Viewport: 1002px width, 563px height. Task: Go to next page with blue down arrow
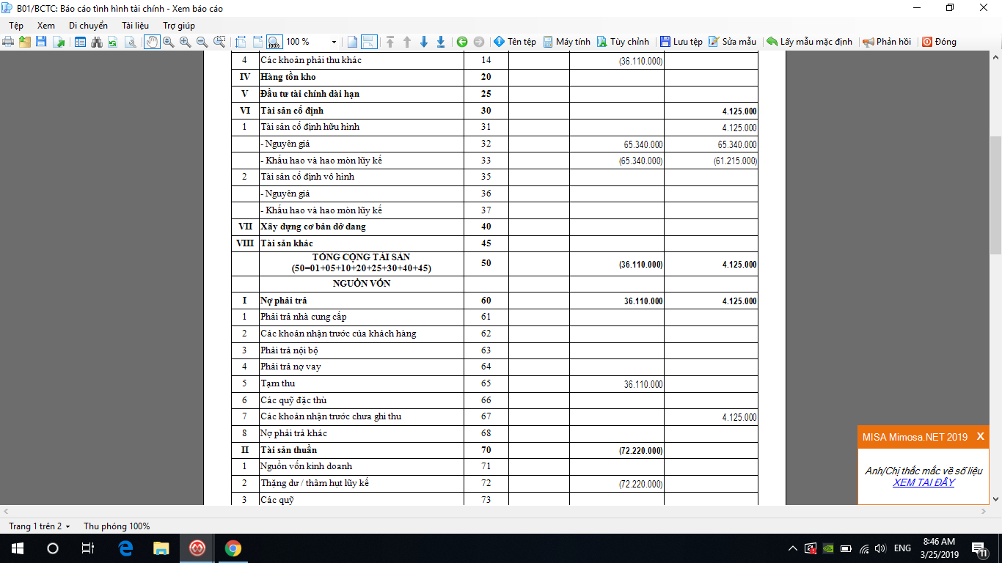(424, 42)
